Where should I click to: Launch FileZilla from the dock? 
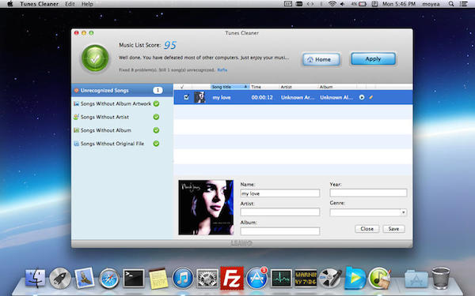(232, 278)
